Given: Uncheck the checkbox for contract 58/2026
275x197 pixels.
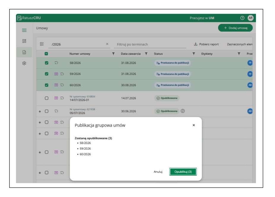Looking at the screenshot, I should 47,63.
